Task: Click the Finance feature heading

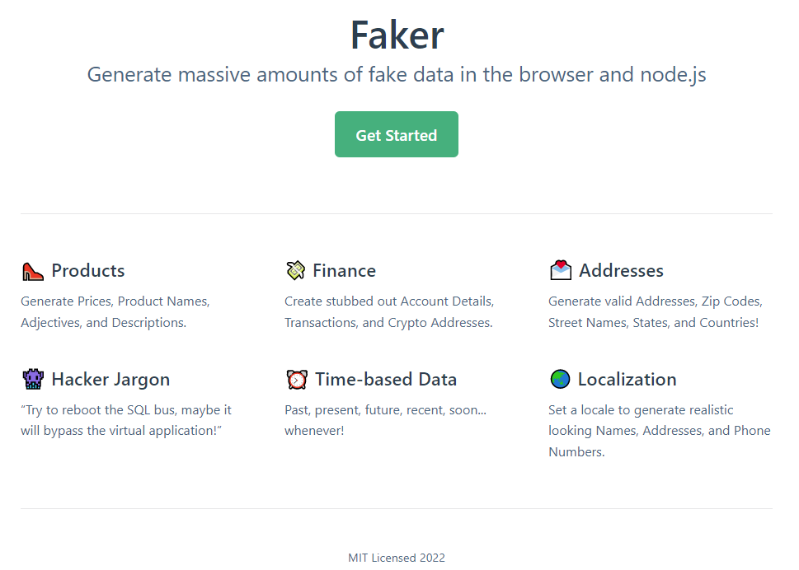Action: [x=344, y=271]
